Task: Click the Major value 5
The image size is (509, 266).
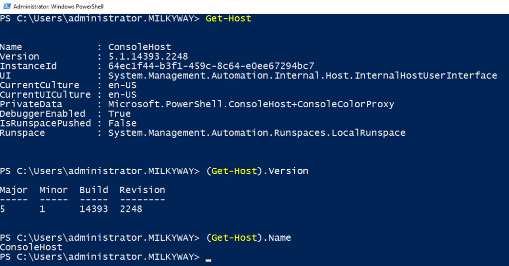Action: click(2, 209)
